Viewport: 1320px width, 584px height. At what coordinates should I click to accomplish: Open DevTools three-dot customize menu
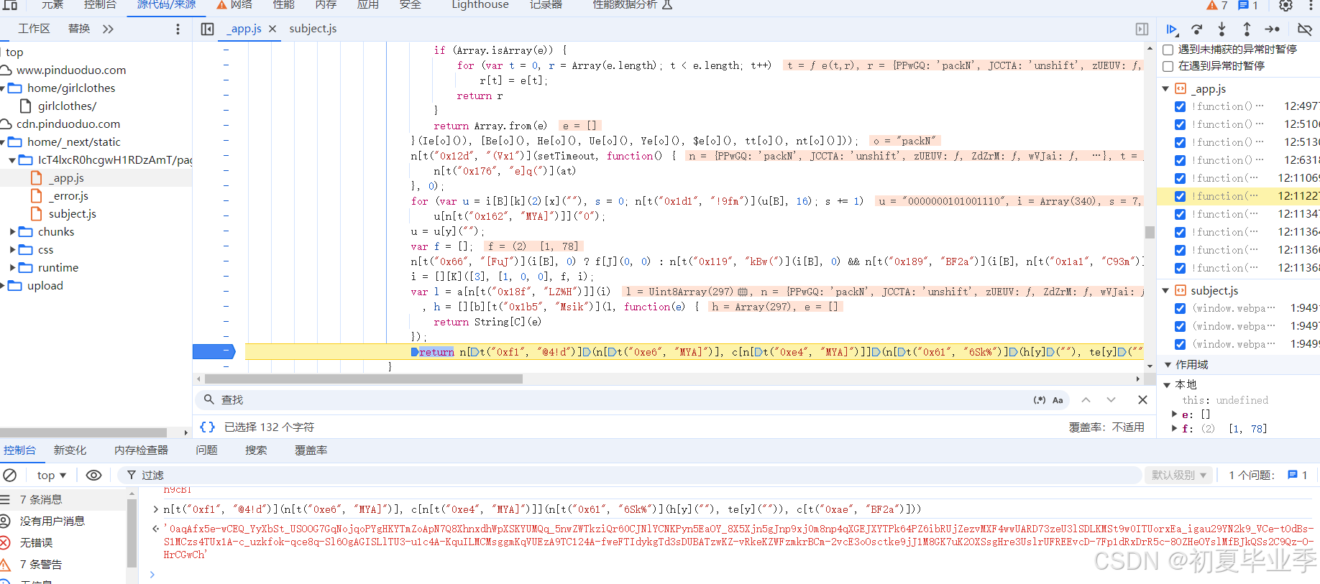tap(1311, 5)
